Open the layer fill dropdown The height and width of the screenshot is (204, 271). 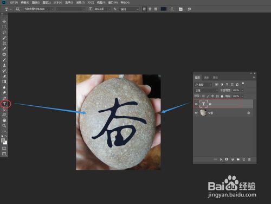[x=242, y=96]
